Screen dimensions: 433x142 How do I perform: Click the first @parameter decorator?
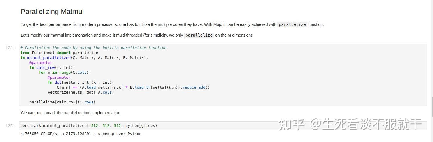click(41, 63)
